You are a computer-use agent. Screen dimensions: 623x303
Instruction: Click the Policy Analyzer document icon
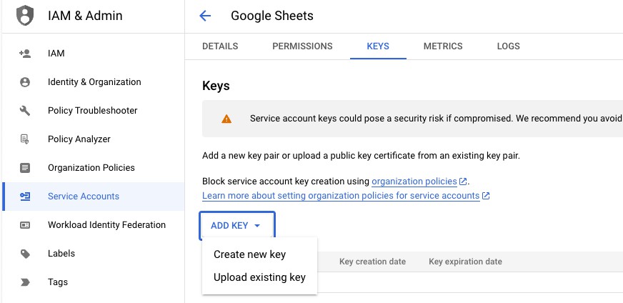pos(25,139)
